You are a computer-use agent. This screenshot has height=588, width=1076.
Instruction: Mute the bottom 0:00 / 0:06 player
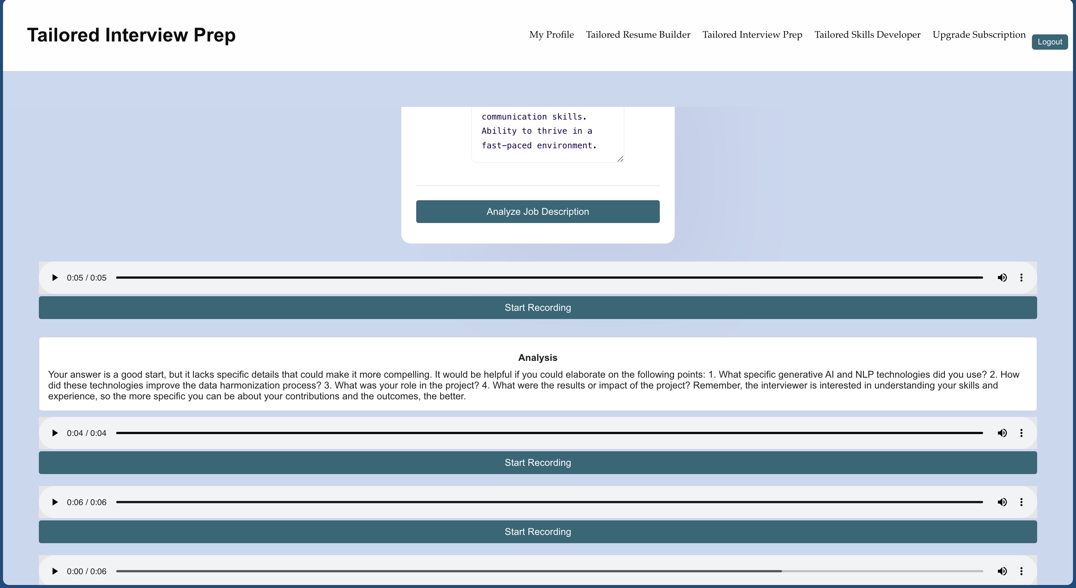click(x=1002, y=571)
